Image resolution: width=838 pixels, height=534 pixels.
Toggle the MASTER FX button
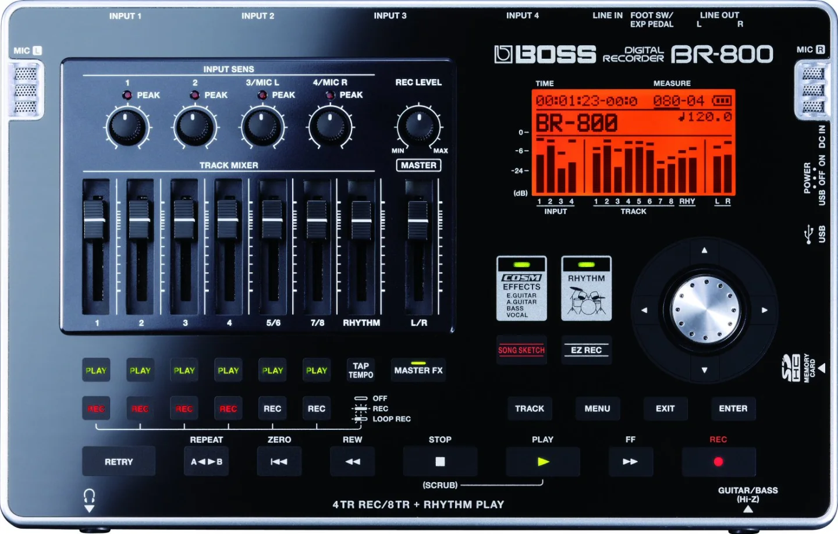[418, 370]
